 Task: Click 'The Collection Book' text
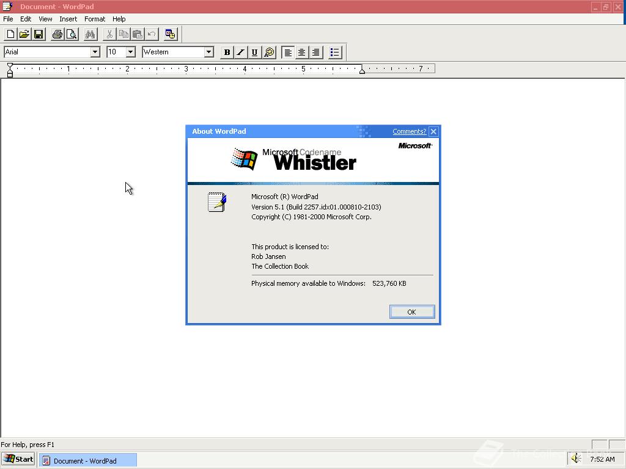[280, 266]
